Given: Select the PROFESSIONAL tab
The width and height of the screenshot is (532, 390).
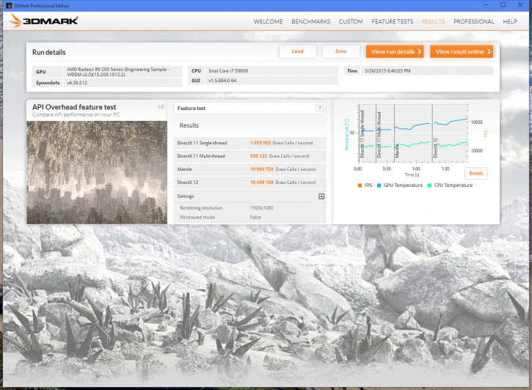Looking at the screenshot, I should [x=473, y=21].
